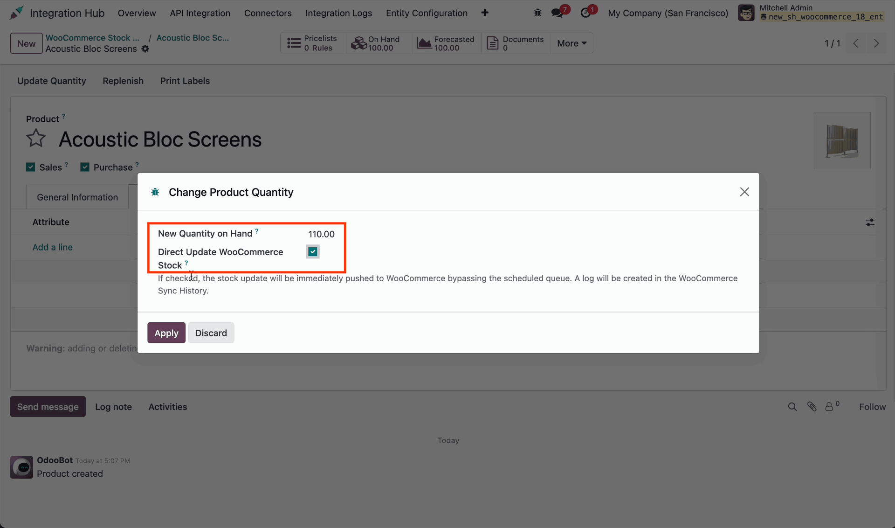The image size is (895, 528).
Task: Click the product image thumbnail
Action: tap(842, 140)
